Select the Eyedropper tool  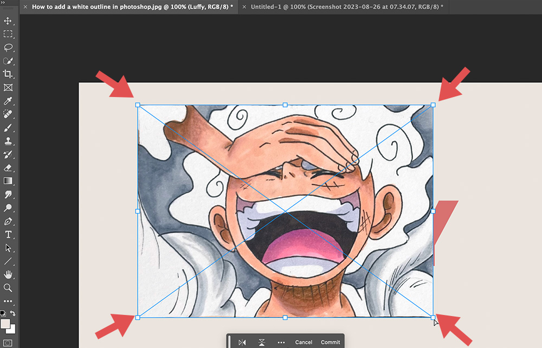click(x=8, y=101)
